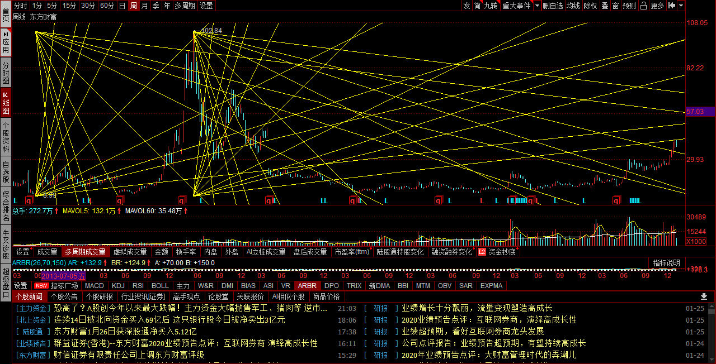Click the 窗 window button
The height and width of the screenshot is (364, 716).
tap(615, 6)
